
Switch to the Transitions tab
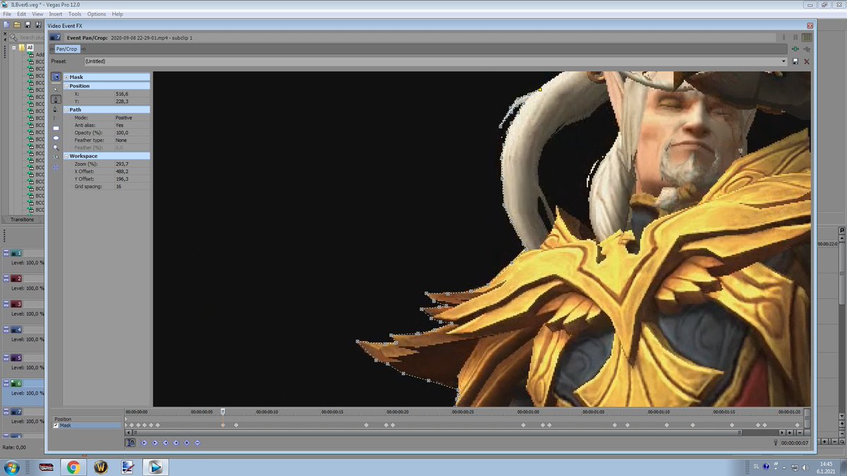coord(22,219)
